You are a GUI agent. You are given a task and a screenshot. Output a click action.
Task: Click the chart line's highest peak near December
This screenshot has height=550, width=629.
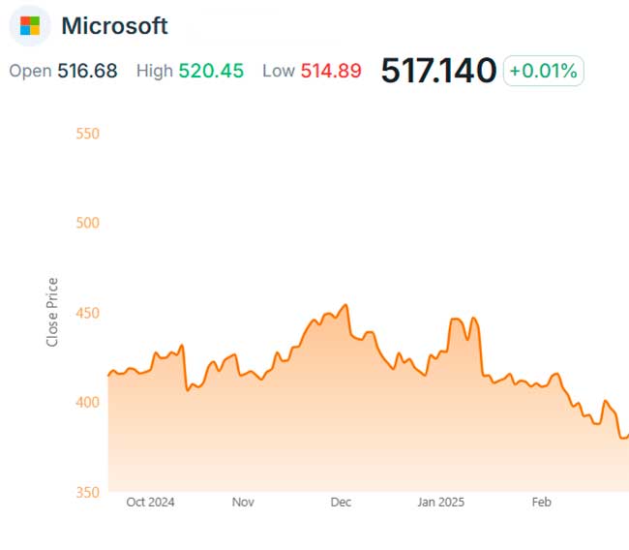(x=345, y=305)
